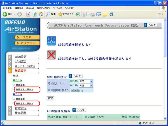Launch the Messenger people icon

[111, 14]
